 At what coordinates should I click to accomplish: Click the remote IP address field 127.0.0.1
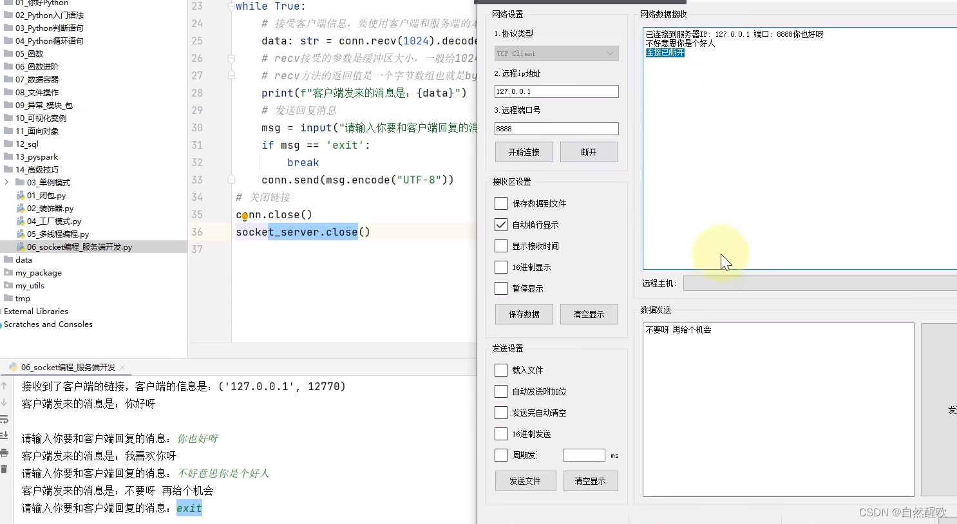click(x=556, y=91)
